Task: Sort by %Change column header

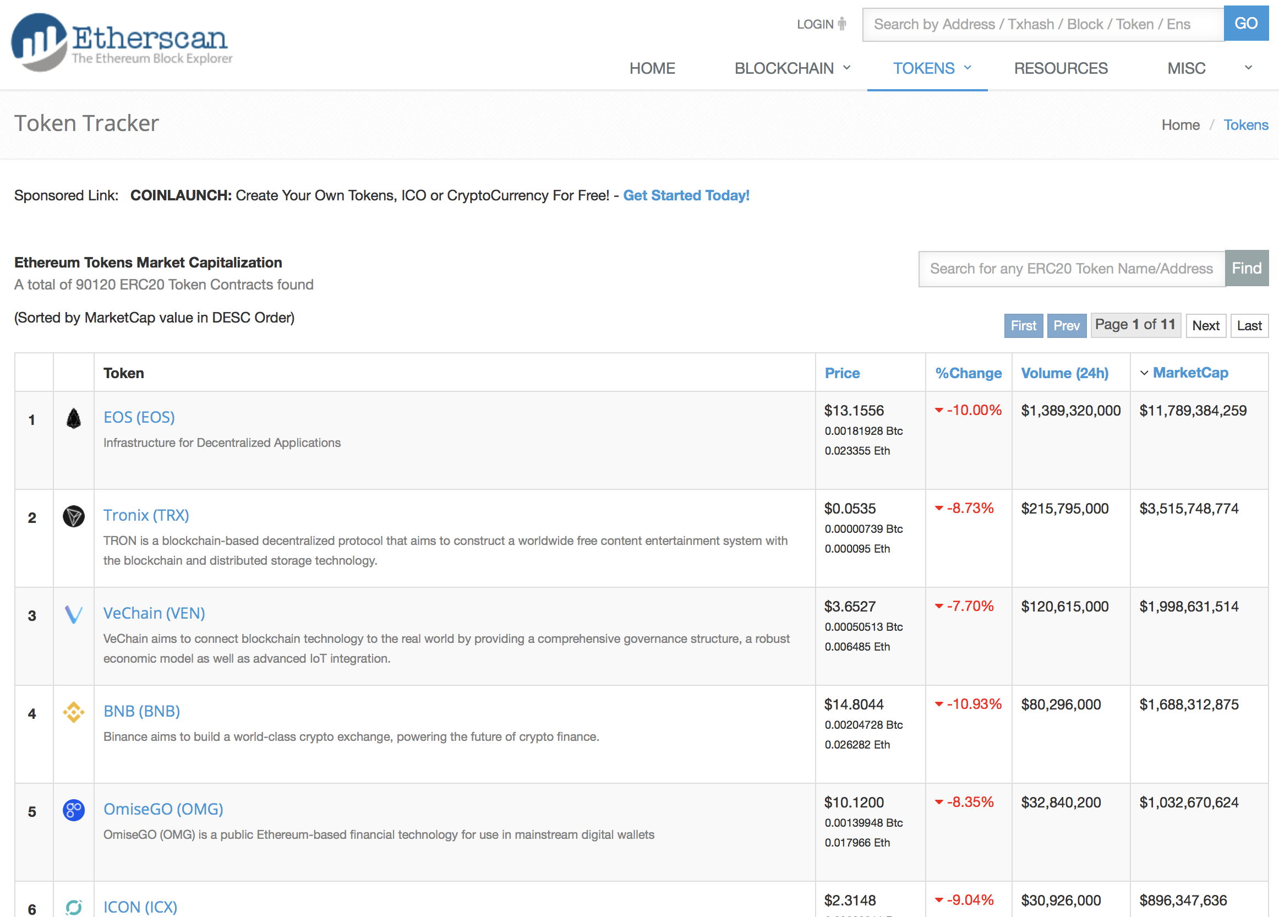Action: tap(968, 373)
